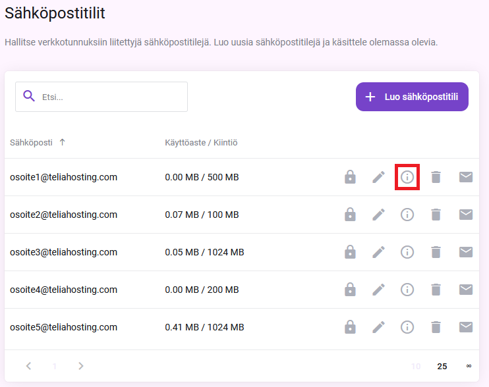Show 10 rows per page
The image size is (489, 387).
click(416, 366)
